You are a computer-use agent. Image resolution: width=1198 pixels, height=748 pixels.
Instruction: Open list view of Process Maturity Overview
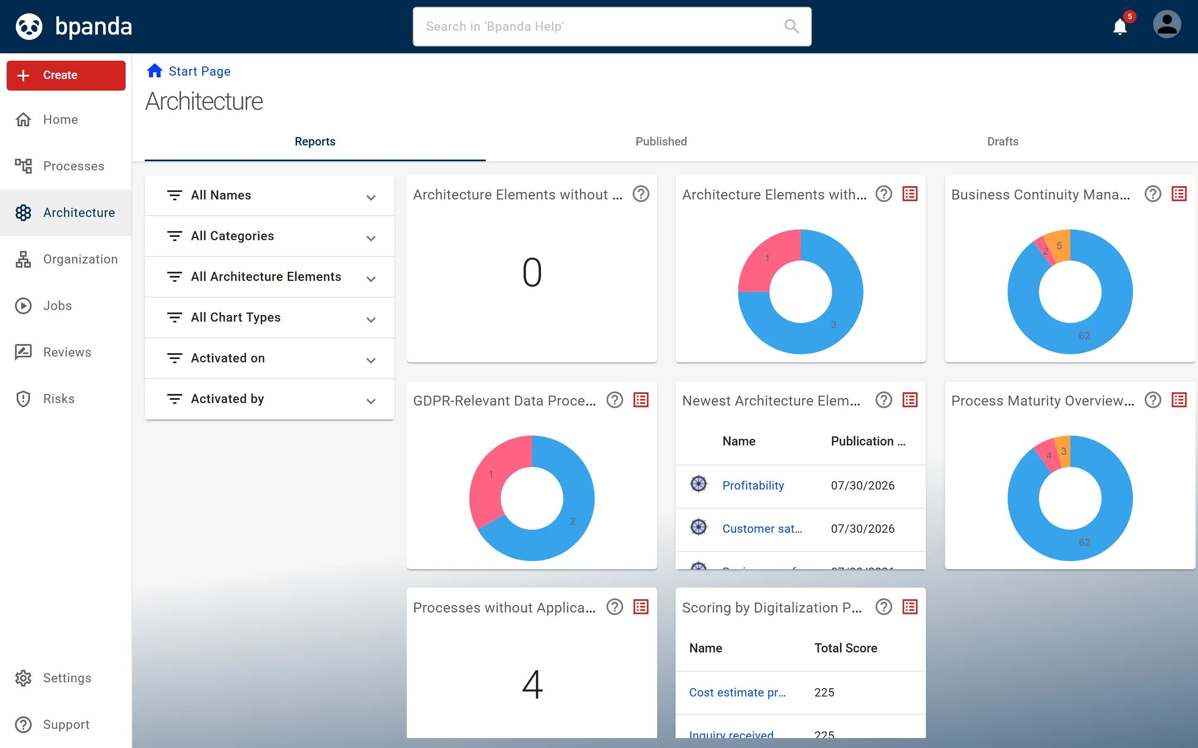click(x=1179, y=400)
